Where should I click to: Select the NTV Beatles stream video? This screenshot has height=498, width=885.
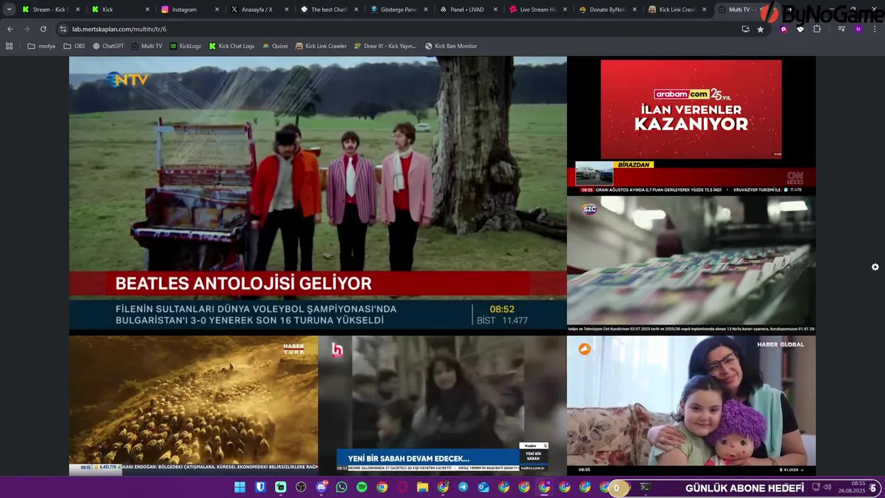(318, 194)
